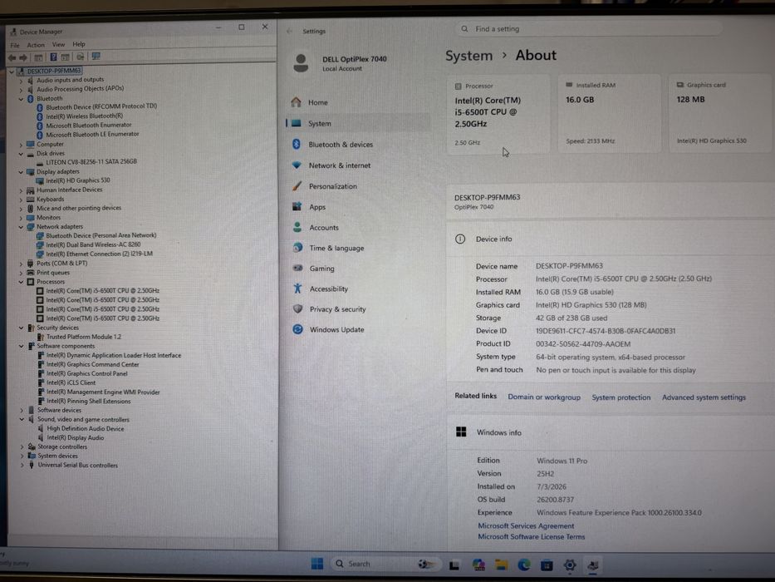Click the blue Help icon in Device Manager toolbar

[53, 57]
